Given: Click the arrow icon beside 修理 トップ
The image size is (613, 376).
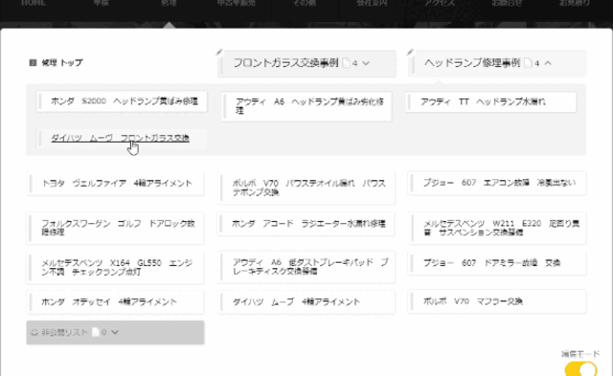Looking at the screenshot, I should click(x=33, y=62).
